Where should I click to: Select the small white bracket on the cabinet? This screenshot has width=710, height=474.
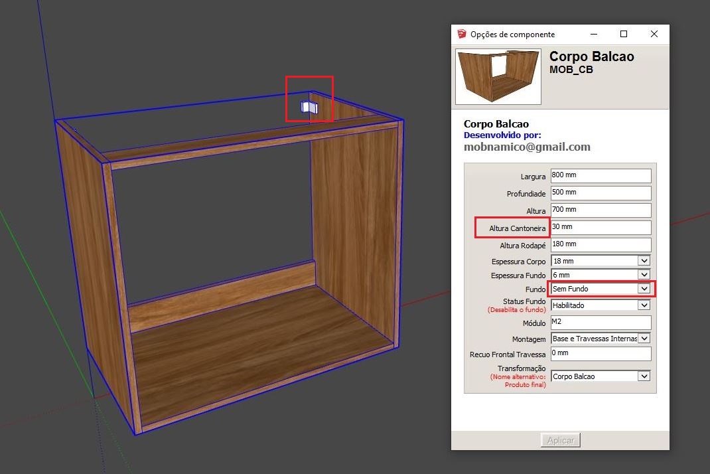point(309,108)
